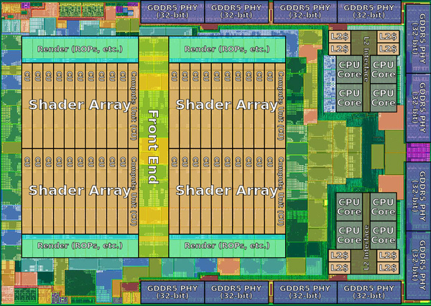Image resolution: width=431 pixels, height=306 pixels.
Task: Select the bottom-right Render (ROPs, etc.) block
Action: point(227,246)
